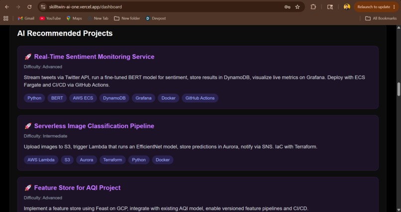Select the Terraform tag

coord(112,160)
